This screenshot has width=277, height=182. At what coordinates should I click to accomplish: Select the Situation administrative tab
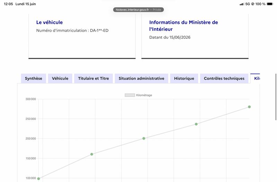(141, 78)
